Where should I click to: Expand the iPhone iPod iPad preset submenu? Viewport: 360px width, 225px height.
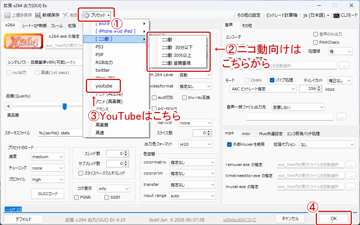pos(115,31)
